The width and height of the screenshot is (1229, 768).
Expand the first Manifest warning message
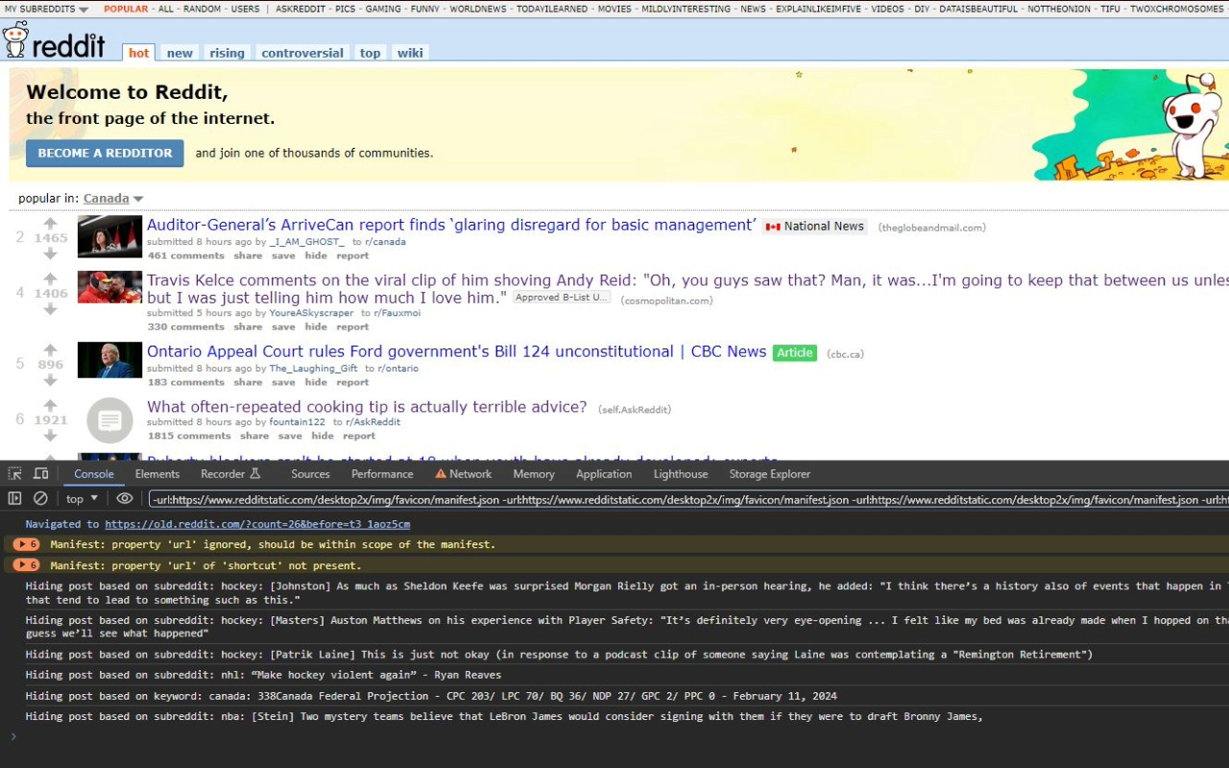(23, 543)
